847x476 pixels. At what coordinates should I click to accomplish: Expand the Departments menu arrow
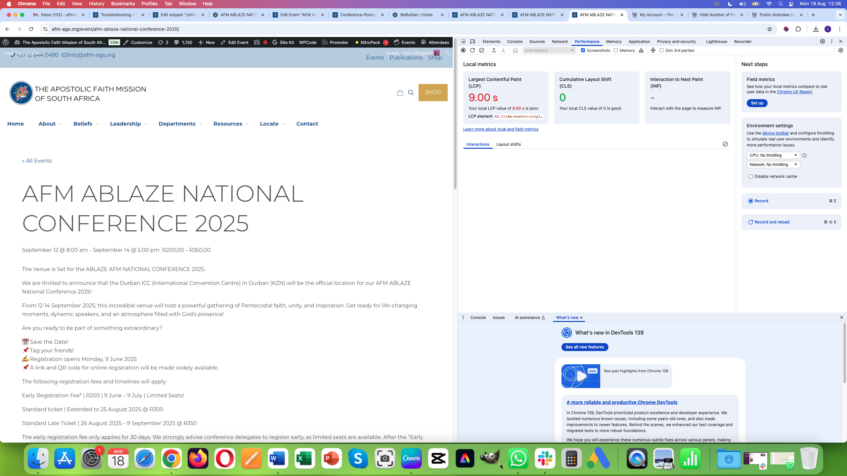click(201, 124)
